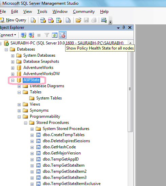Click the SAURABH-PC server icon
Image resolution: width=166 pixels, height=186 pixels.
point(6,43)
